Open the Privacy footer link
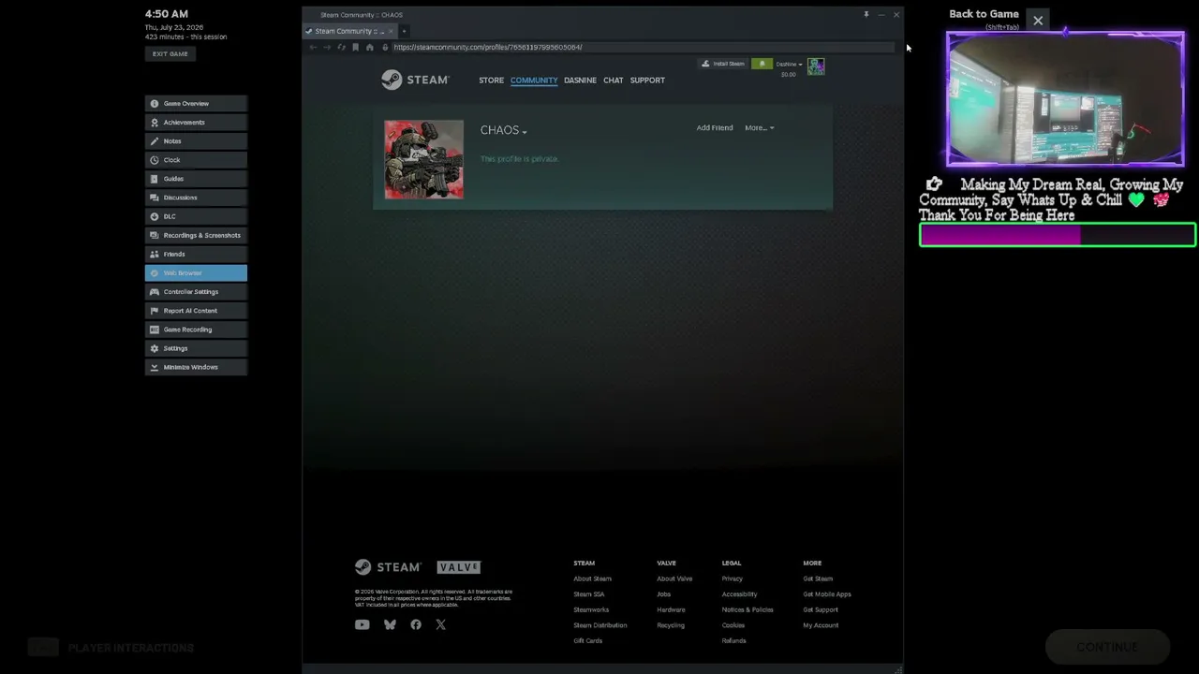The width and height of the screenshot is (1199, 674). point(732,579)
